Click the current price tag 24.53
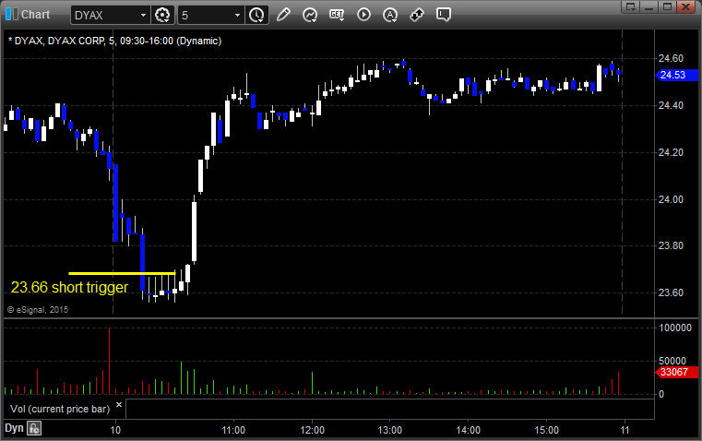Viewport: 702px width, 441px height. (x=676, y=75)
